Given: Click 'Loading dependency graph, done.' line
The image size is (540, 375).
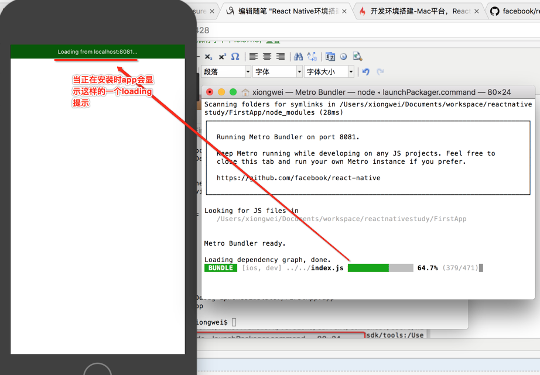Looking at the screenshot, I should click(267, 260).
